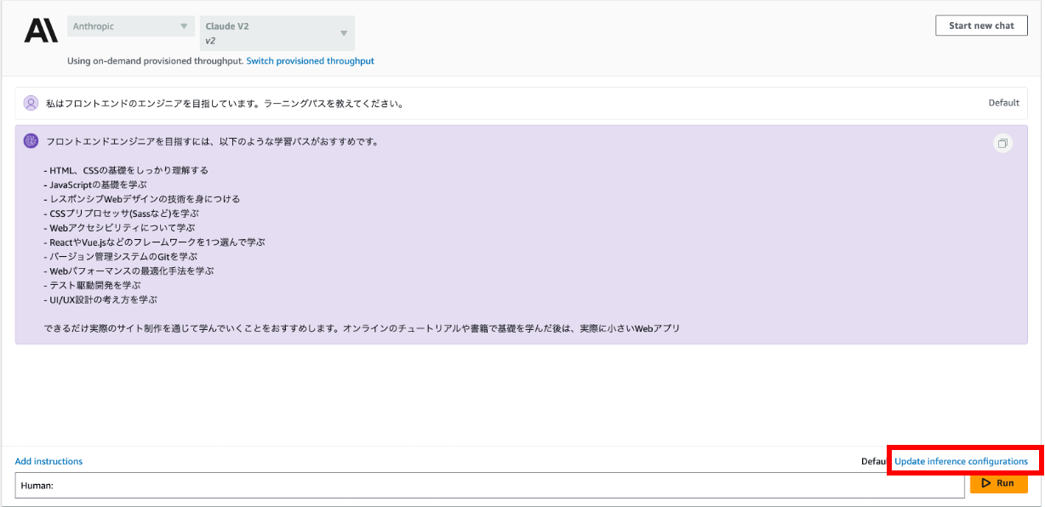Click the response's first sentence フロントエンドエンジニアを目指すには
The height and width of the screenshot is (507, 1045).
[213, 141]
